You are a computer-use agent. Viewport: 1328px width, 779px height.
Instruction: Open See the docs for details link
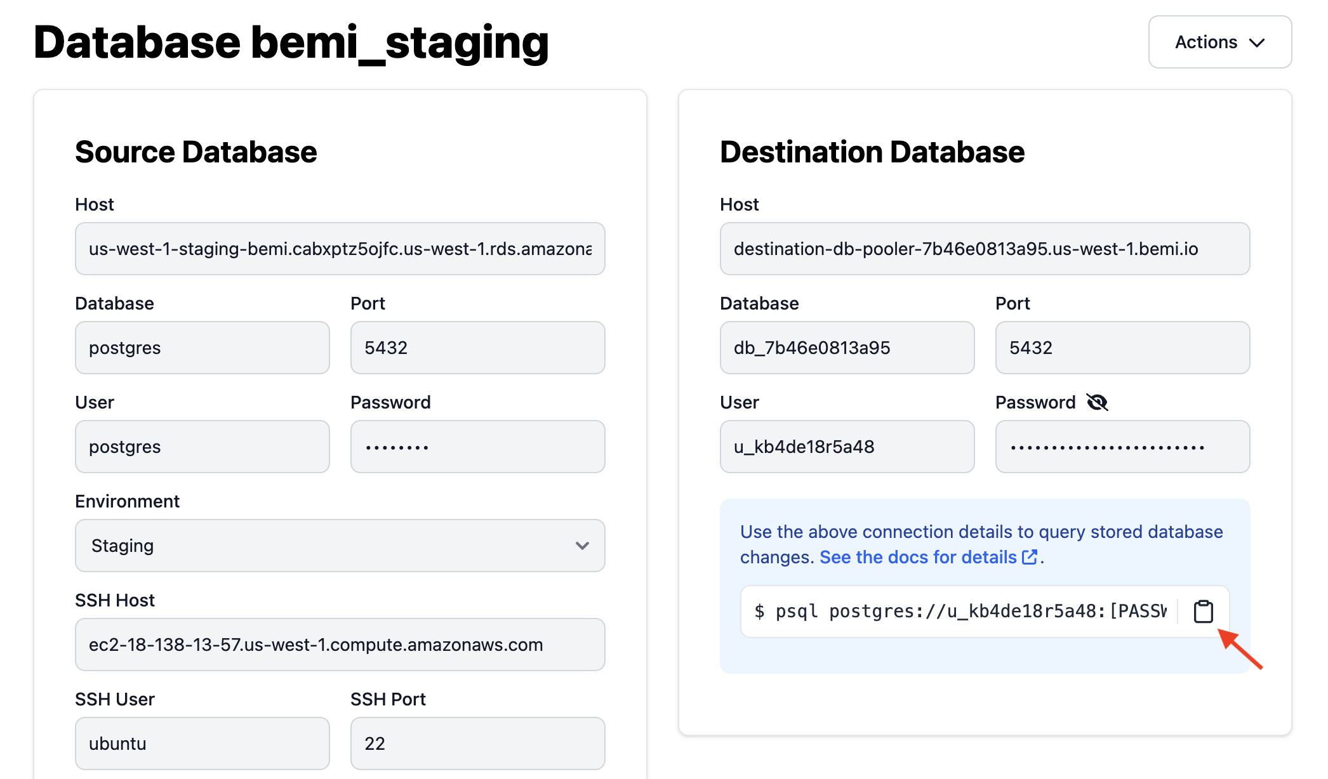[918, 557]
